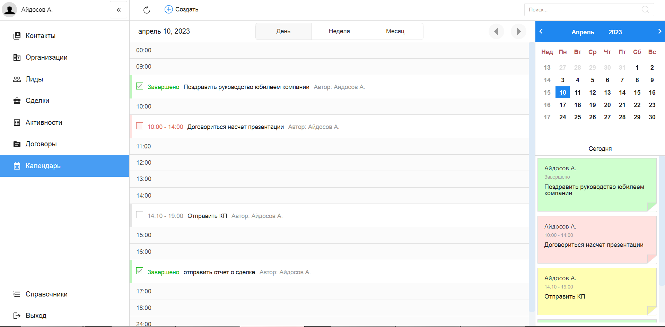This screenshot has height=327, width=665.
Task: Uncheck the completed task Поздравить руководство
Action: [x=140, y=86]
